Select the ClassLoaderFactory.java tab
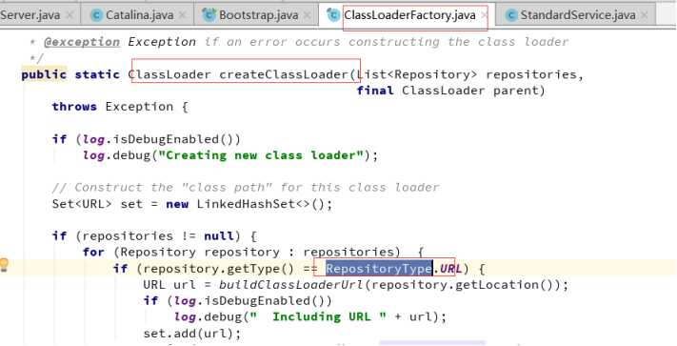Viewport: 677px width, 346px height. [x=409, y=15]
